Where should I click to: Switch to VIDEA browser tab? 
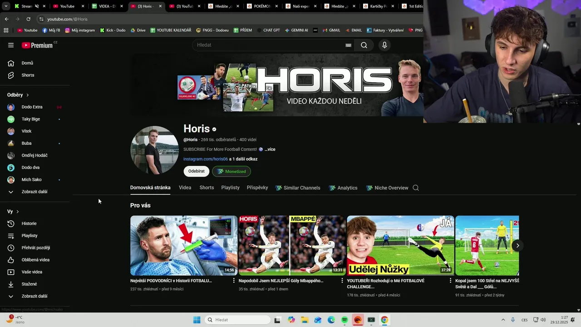(x=107, y=6)
